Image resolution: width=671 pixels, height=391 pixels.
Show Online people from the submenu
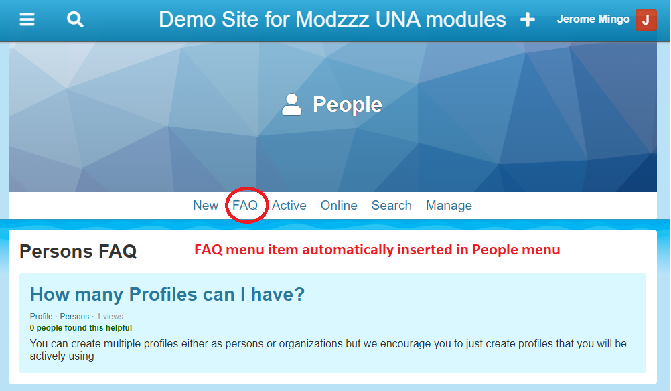coord(339,206)
